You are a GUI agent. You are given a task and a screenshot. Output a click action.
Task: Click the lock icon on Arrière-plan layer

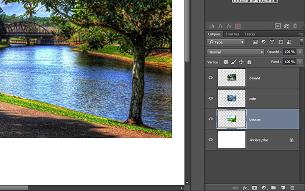coord(291,140)
